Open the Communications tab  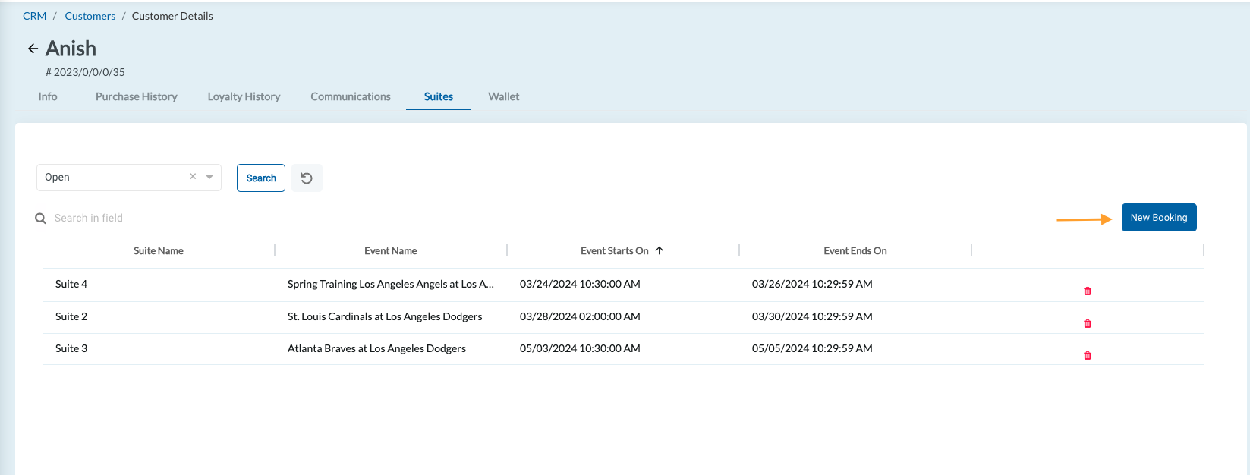tap(351, 96)
